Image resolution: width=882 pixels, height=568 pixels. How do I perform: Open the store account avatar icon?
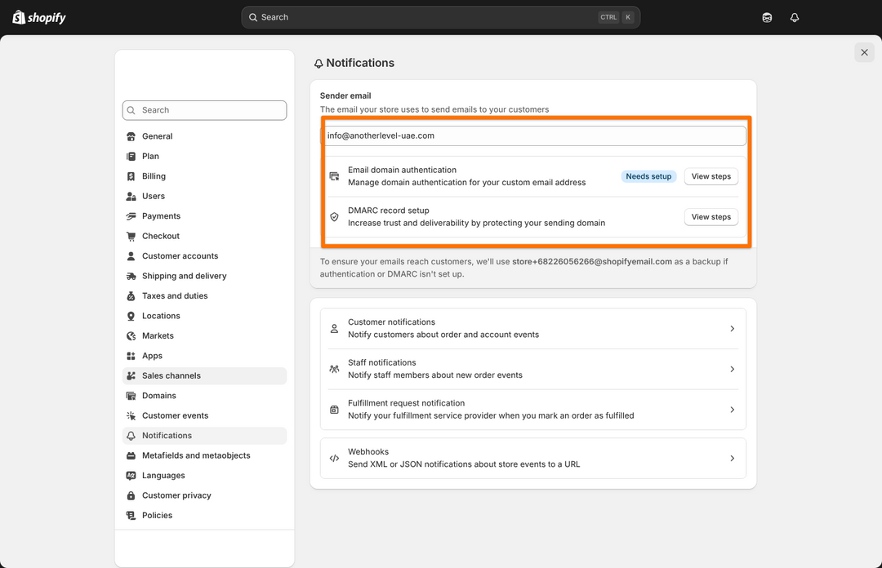(767, 17)
